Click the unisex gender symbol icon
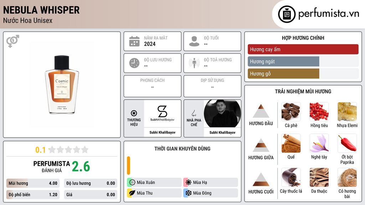The image size is (365, 205). click(13, 41)
